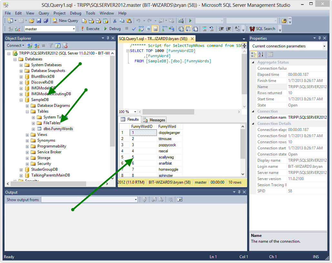Click Increase Indent icon
This screenshot has width=332, height=263.
click(228, 29)
